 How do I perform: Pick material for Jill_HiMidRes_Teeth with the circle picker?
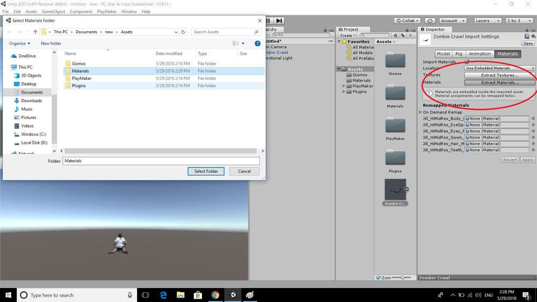[533, 150]
